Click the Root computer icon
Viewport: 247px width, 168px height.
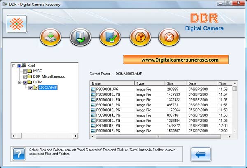[x=23, y=65]
